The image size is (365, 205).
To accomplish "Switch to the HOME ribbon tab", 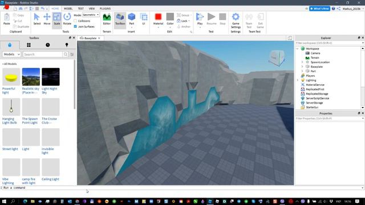I will point(55,9).
